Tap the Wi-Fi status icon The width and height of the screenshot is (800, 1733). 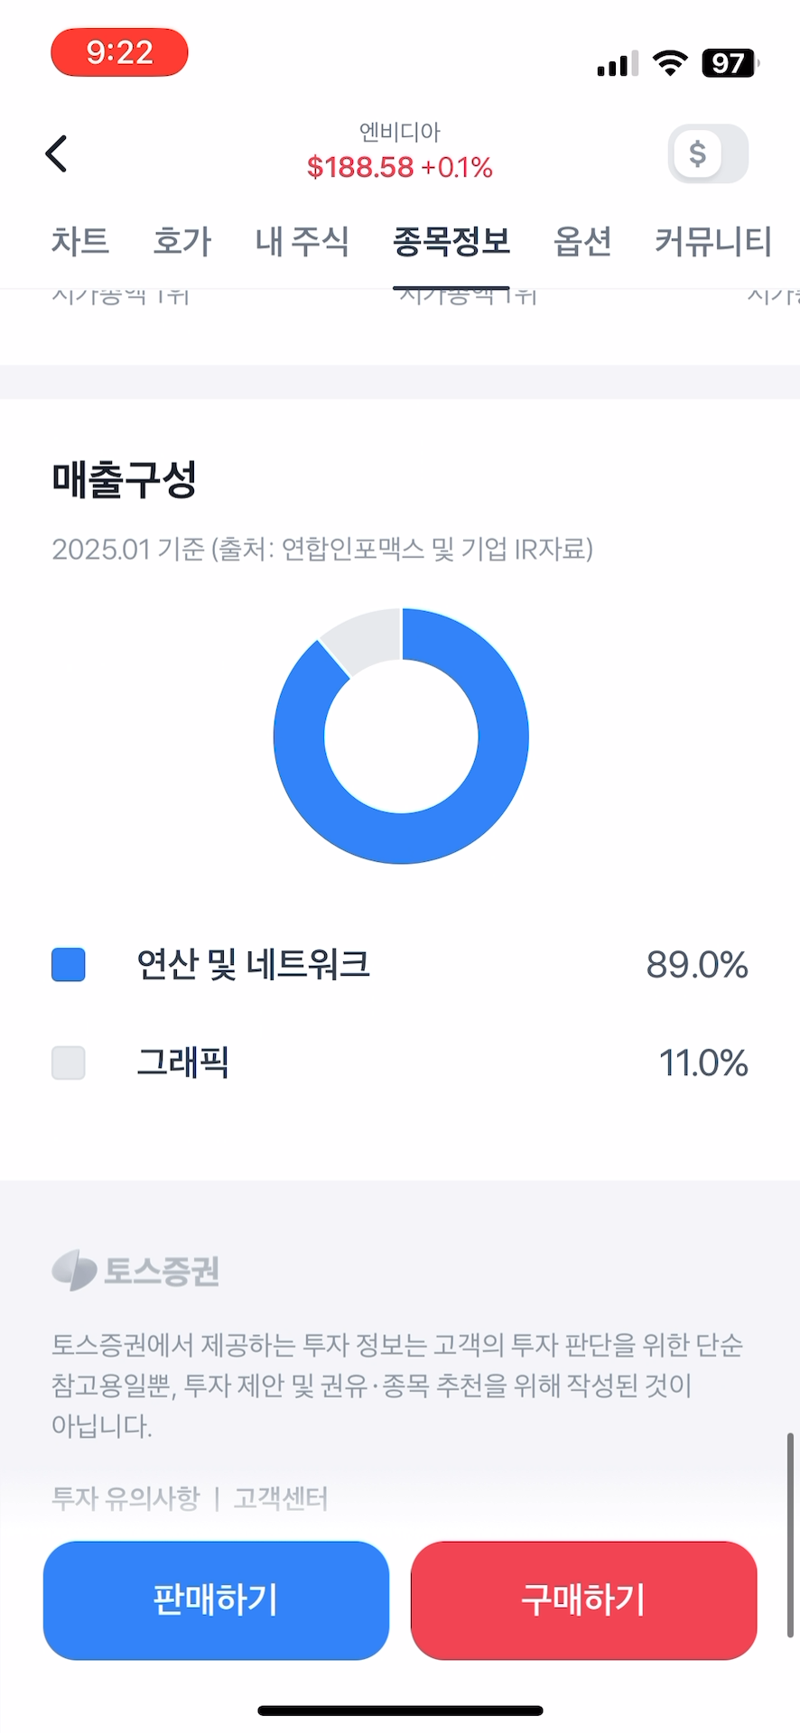click(670, 63)
